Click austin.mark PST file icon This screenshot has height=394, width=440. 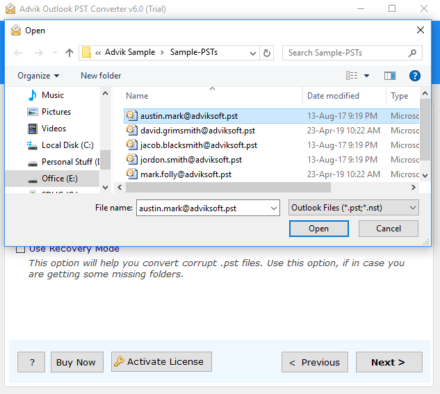point(131,115)
